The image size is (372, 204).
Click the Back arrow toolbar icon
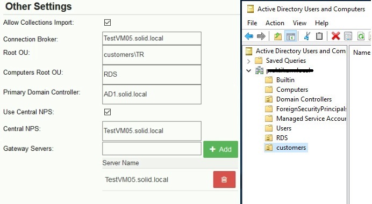(249, 37)
